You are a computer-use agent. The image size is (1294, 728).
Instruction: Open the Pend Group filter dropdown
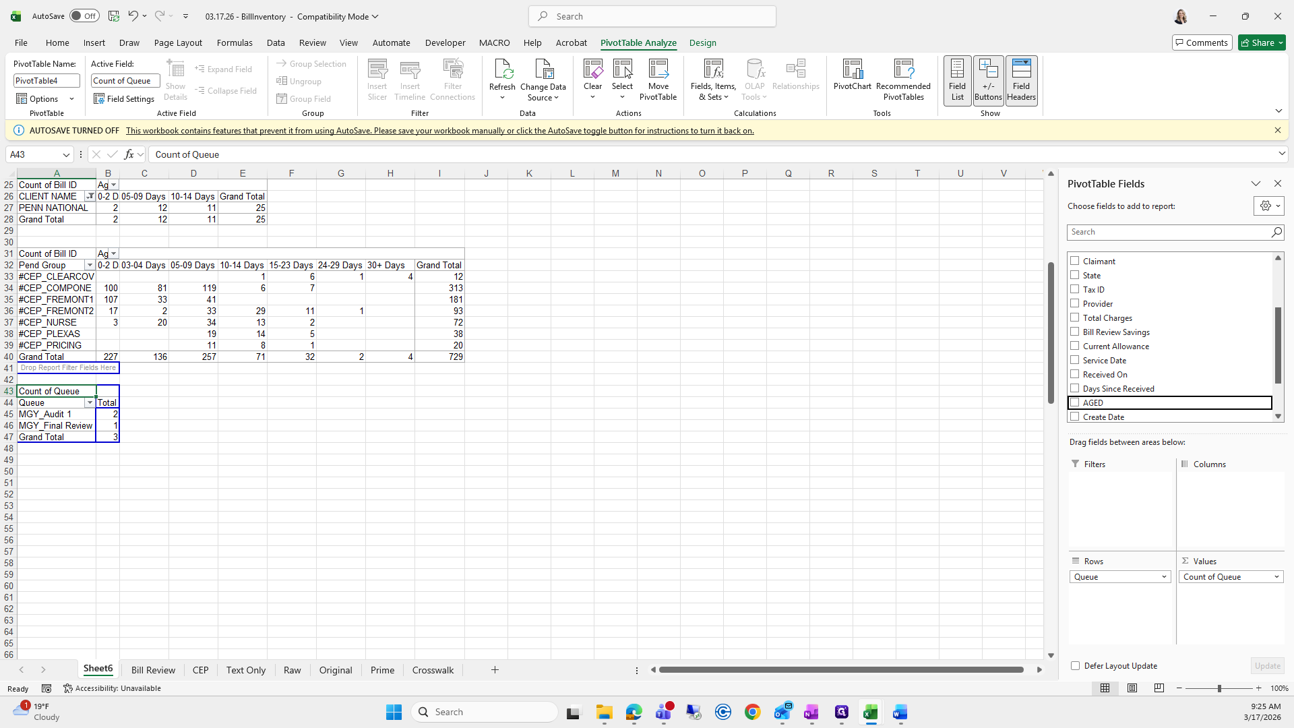coord(90,265)
